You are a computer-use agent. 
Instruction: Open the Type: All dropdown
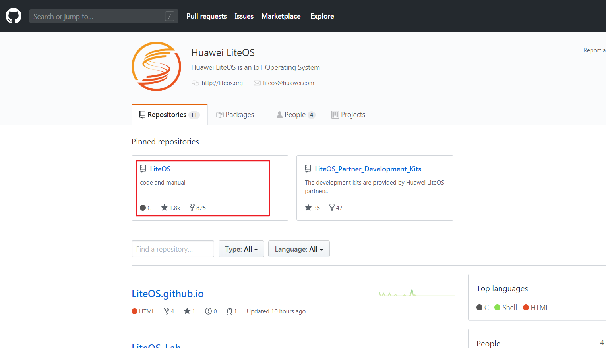241,249
